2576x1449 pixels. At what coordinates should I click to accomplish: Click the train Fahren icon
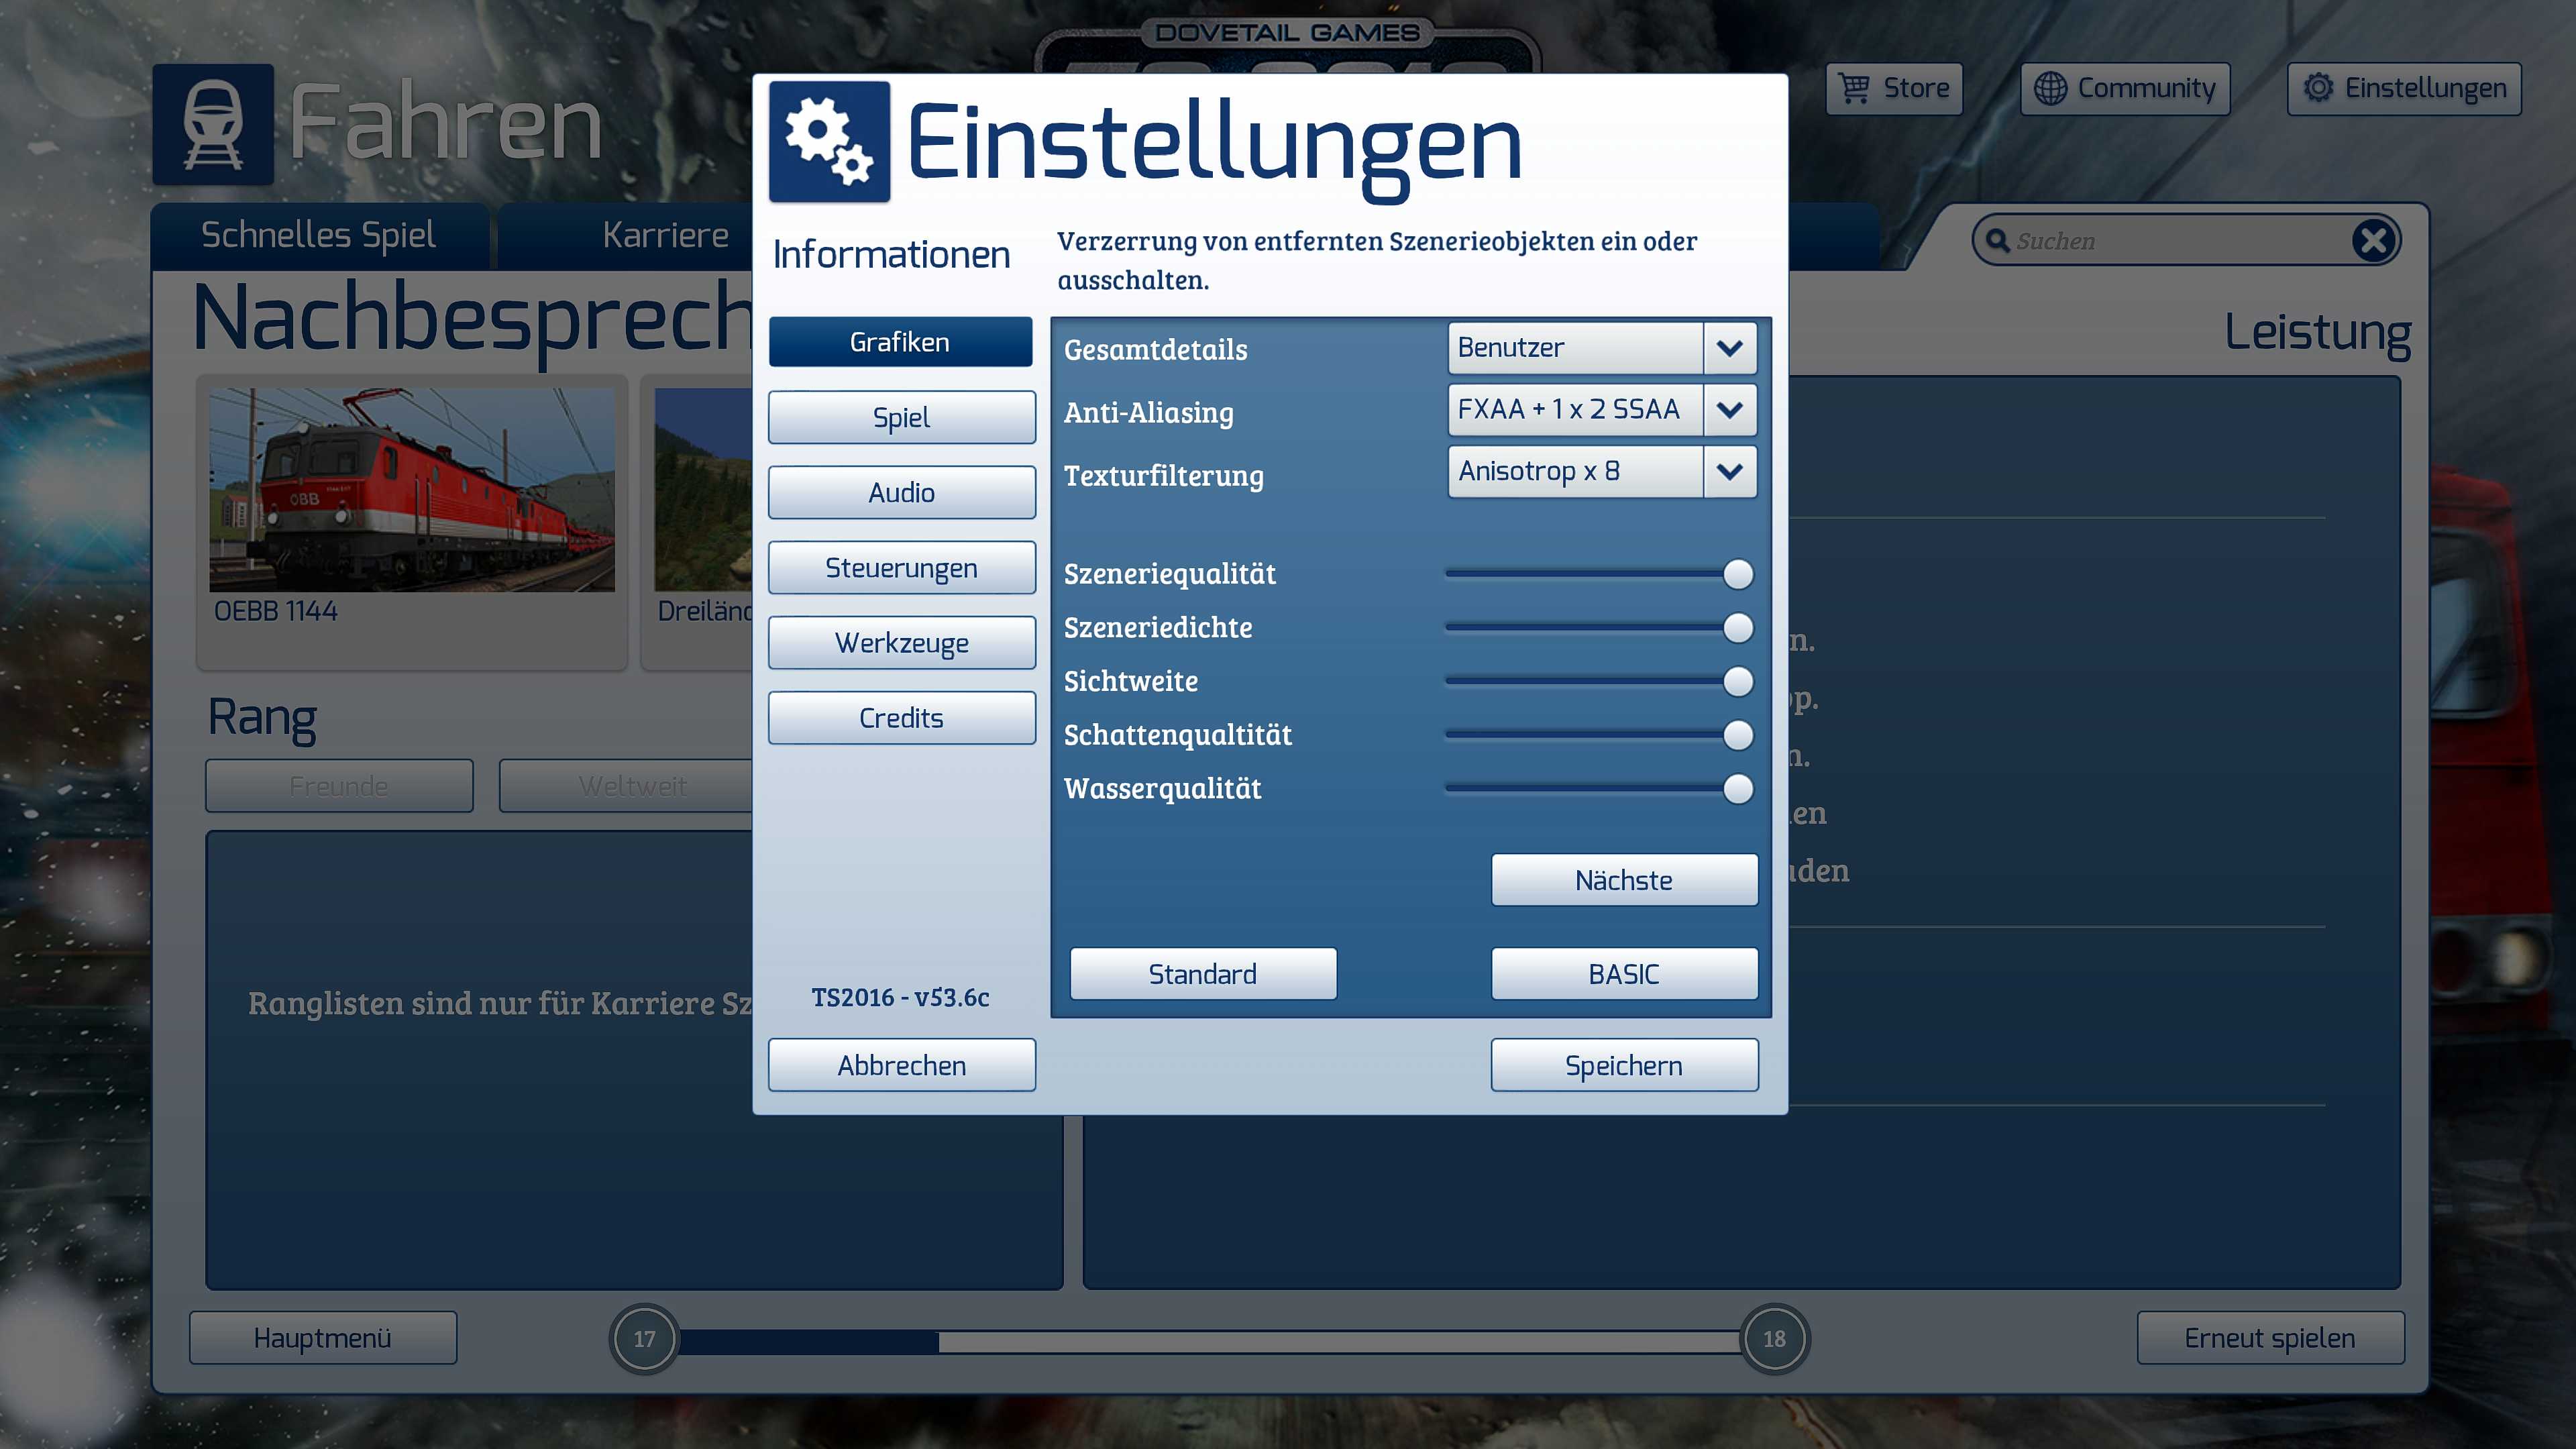213,125
